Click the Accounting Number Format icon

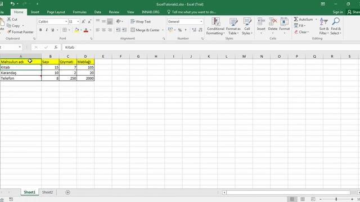pos(170,30)
